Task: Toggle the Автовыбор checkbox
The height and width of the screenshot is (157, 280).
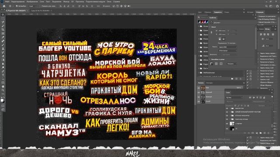Action: (x=17, y=6)
